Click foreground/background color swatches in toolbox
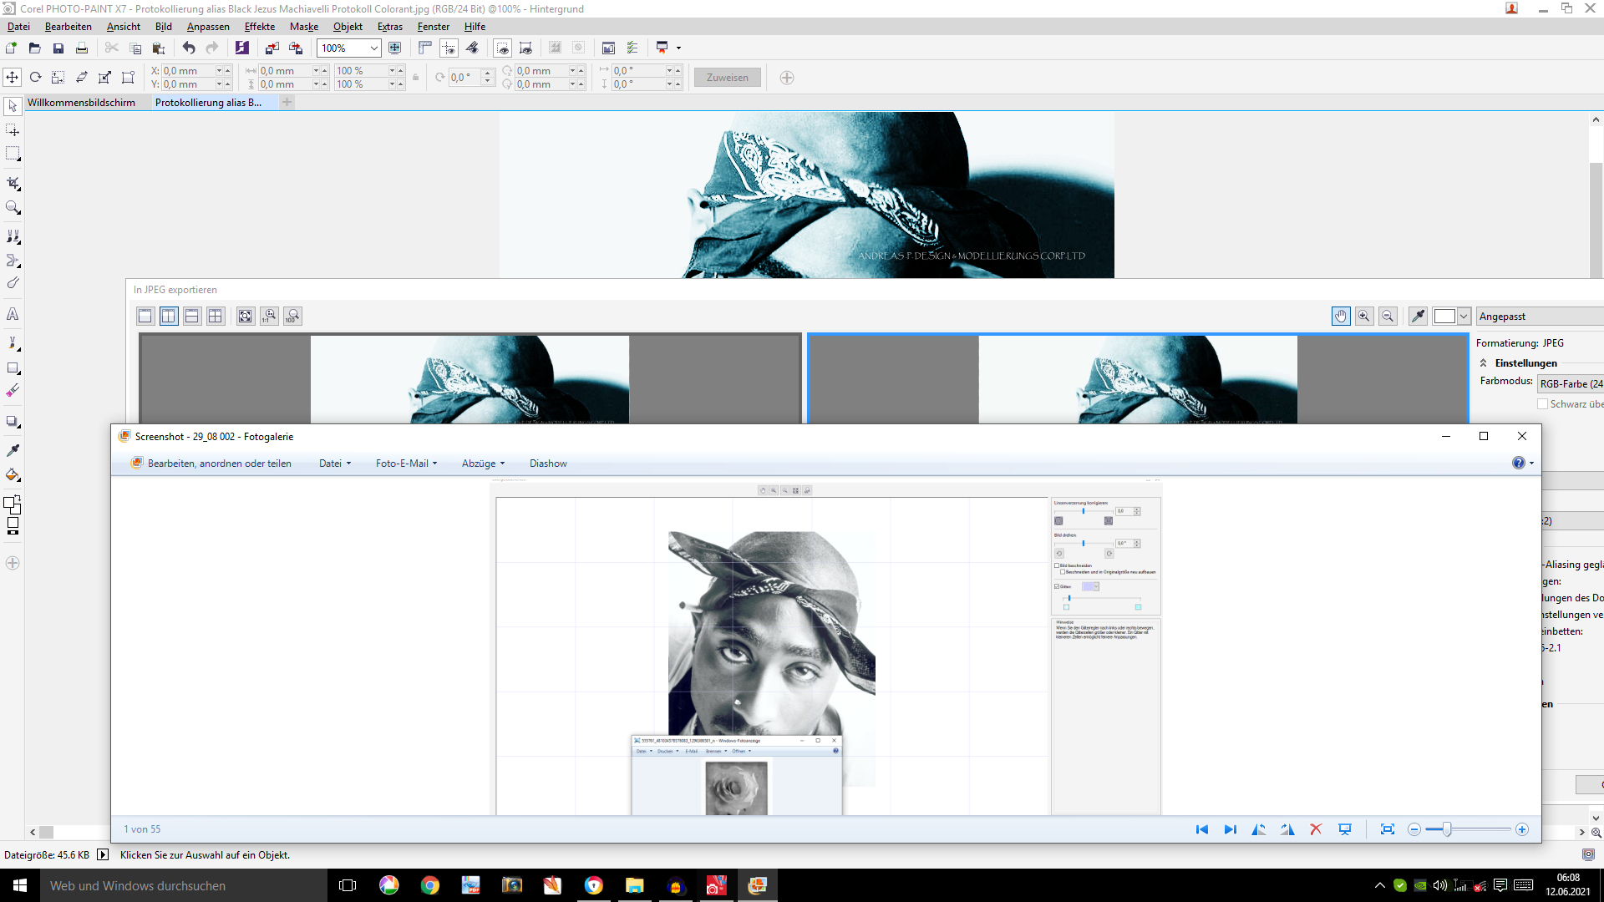The image size is (1604, 902). coord(13,504)
